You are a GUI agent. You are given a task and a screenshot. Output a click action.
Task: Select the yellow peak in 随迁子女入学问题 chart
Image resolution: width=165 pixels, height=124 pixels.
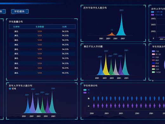click(106, 68)
